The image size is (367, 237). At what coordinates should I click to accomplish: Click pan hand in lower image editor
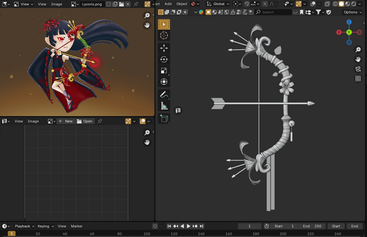pos(147,142)
